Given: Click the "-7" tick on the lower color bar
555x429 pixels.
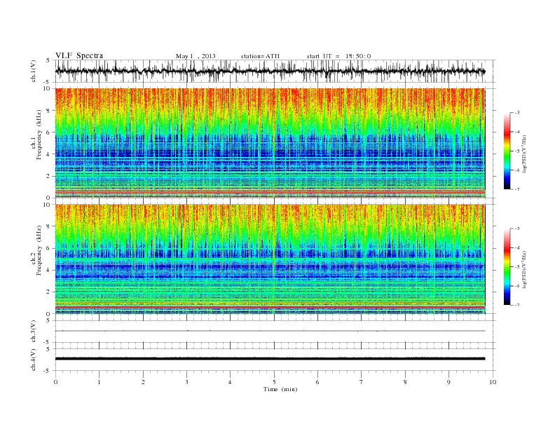Looking at the screenshot, I should tap(516, 305).
